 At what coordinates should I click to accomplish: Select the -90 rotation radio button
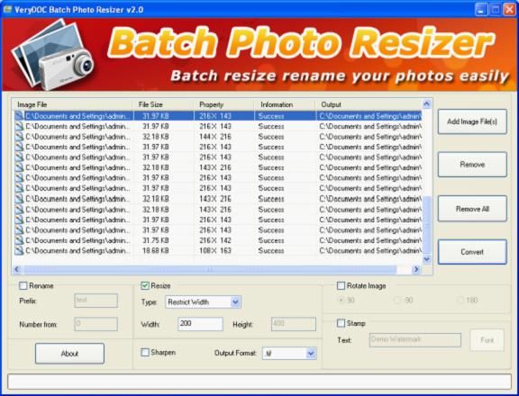pos(397,300)
